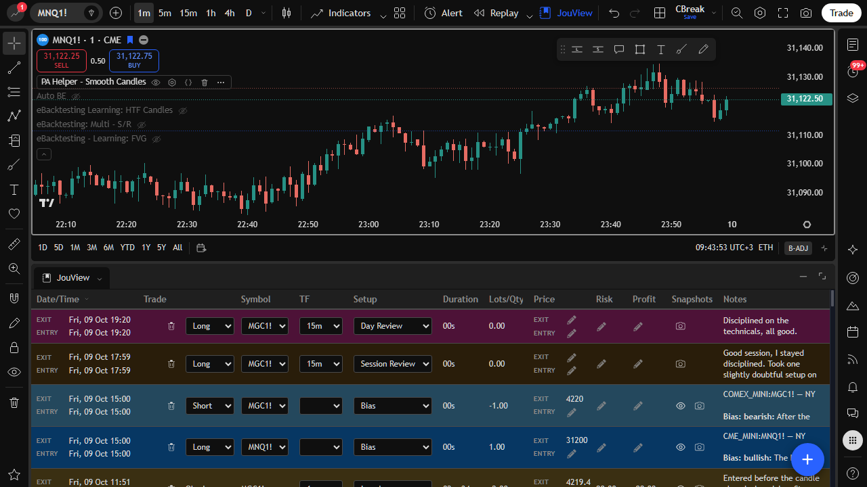Remove drawings with the left toolbar trash icon

click(14, 402)
